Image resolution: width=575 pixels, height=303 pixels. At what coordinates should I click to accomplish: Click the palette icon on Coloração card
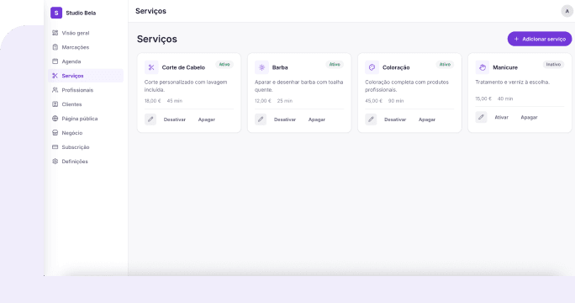[372, 67]
